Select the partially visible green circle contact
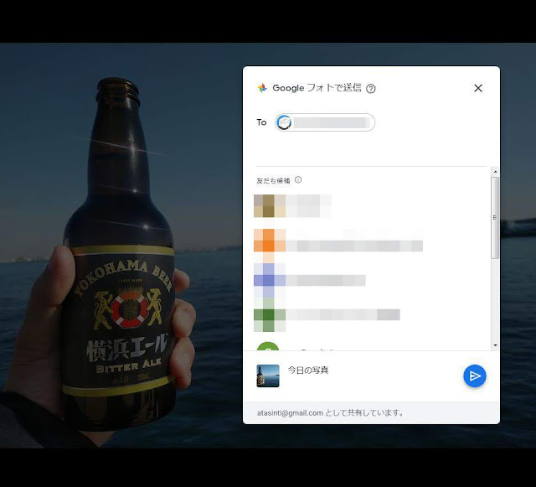This screenshot has width=536, height=487. click(268, 346)
